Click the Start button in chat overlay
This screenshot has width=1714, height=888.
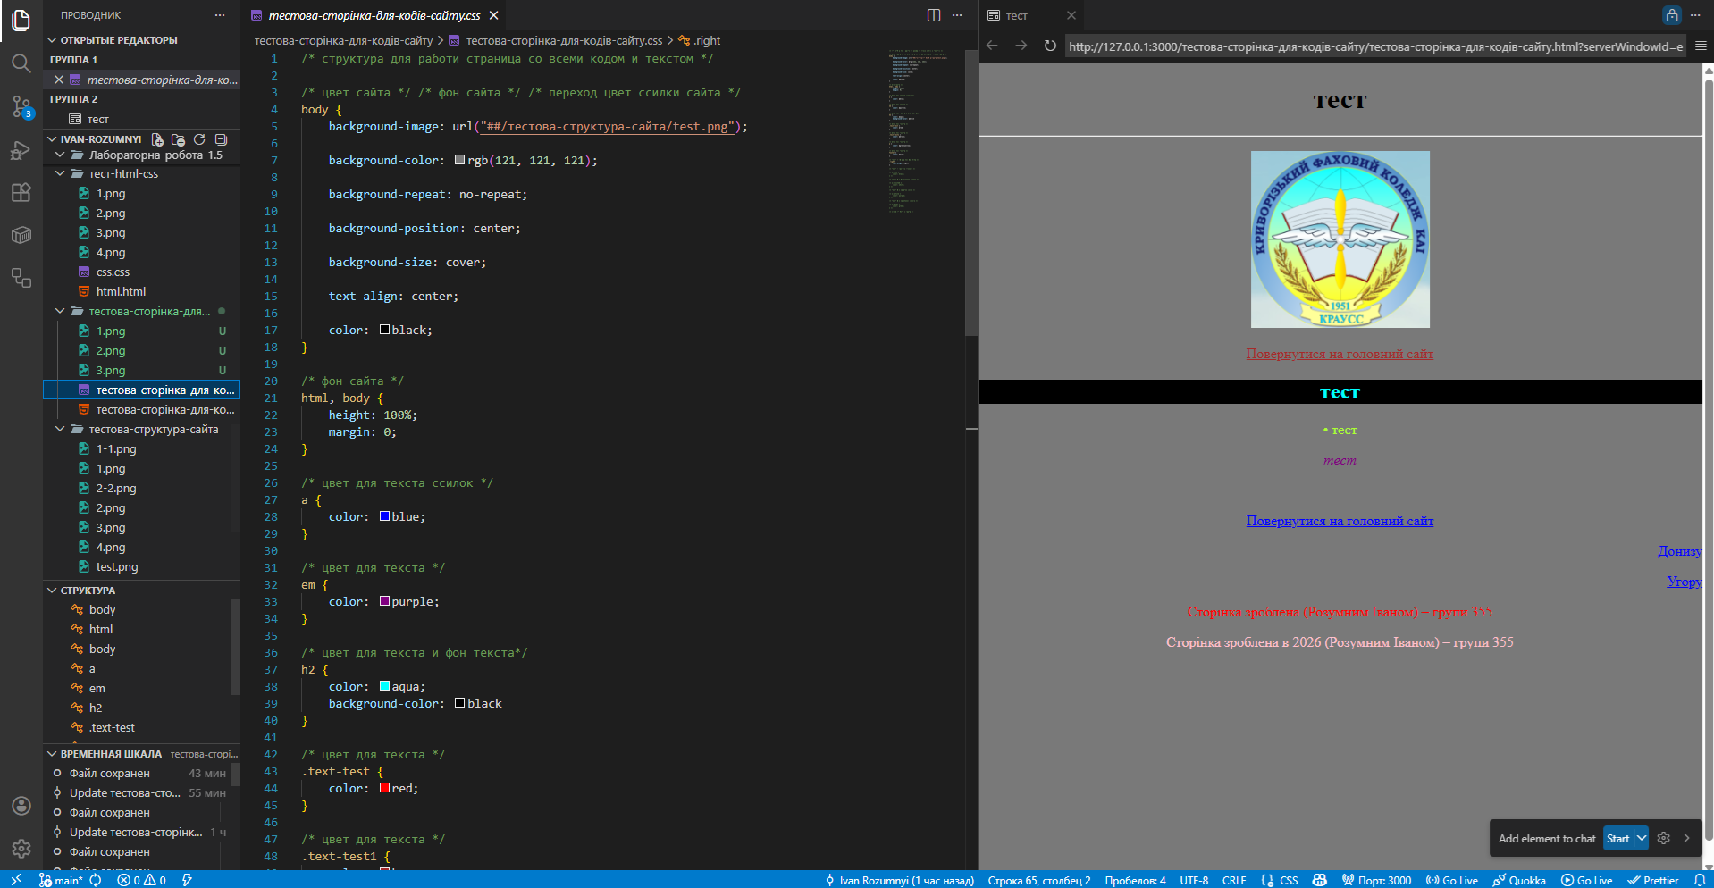pos(1617,838)
